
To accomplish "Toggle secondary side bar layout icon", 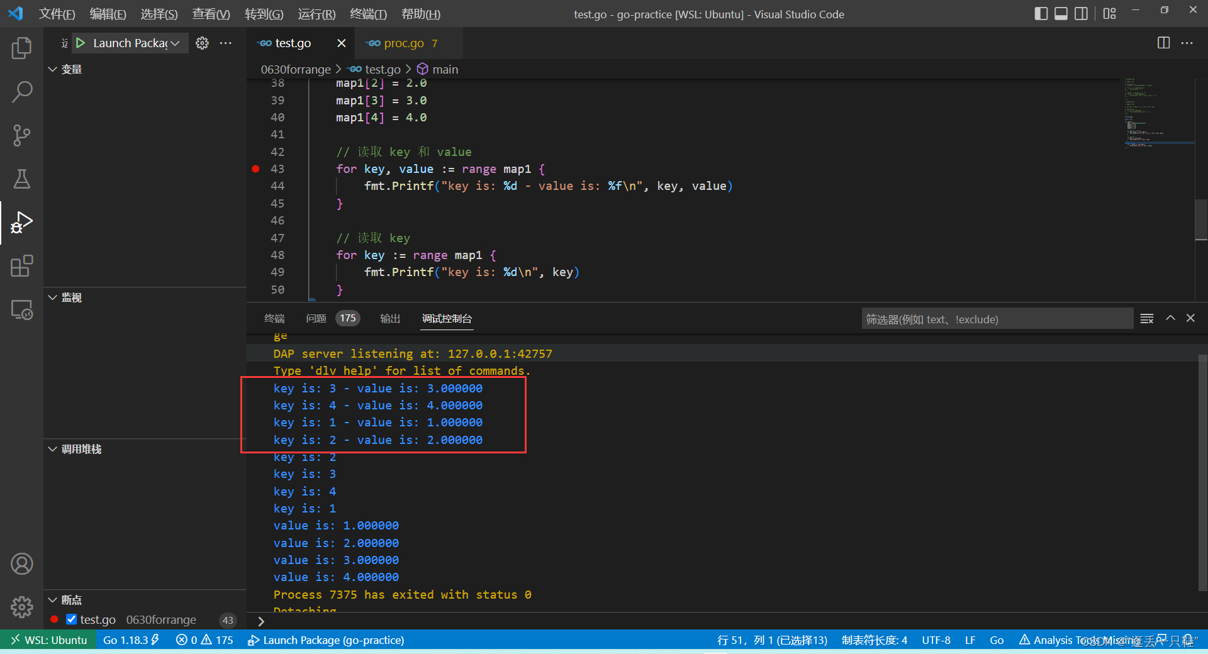I will coord(1081,14).
